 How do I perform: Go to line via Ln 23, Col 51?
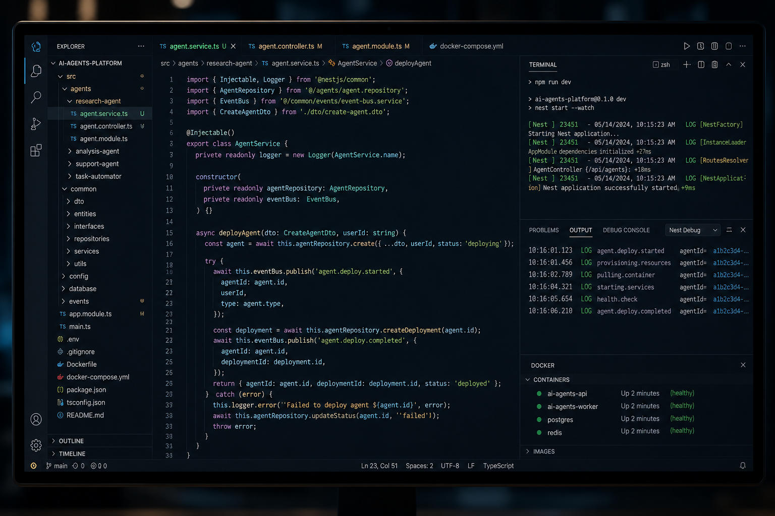coord(379,466)
